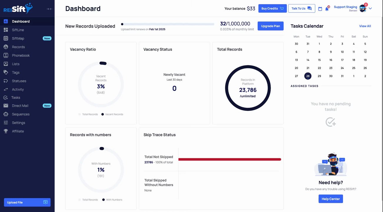Viewport: 383px width, 212px height.
Task: Open the Help Center button
Action: pos(331,199)
